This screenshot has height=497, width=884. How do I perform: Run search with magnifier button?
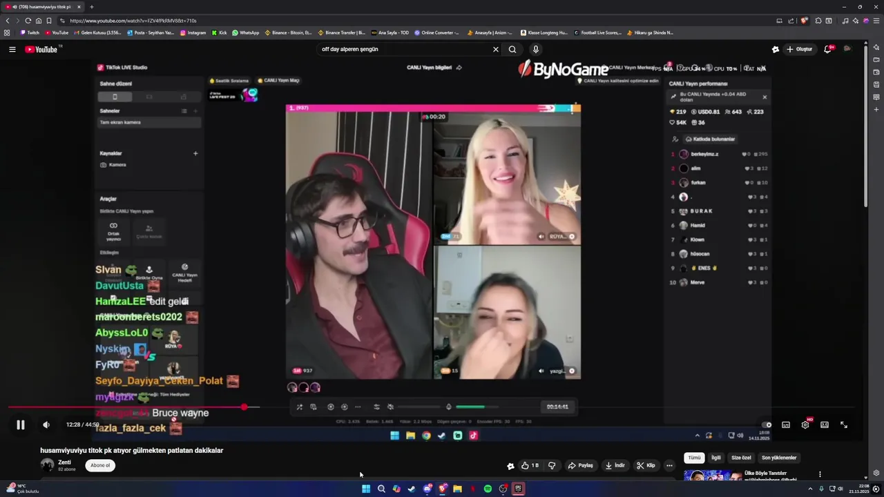tap(512, 50)
